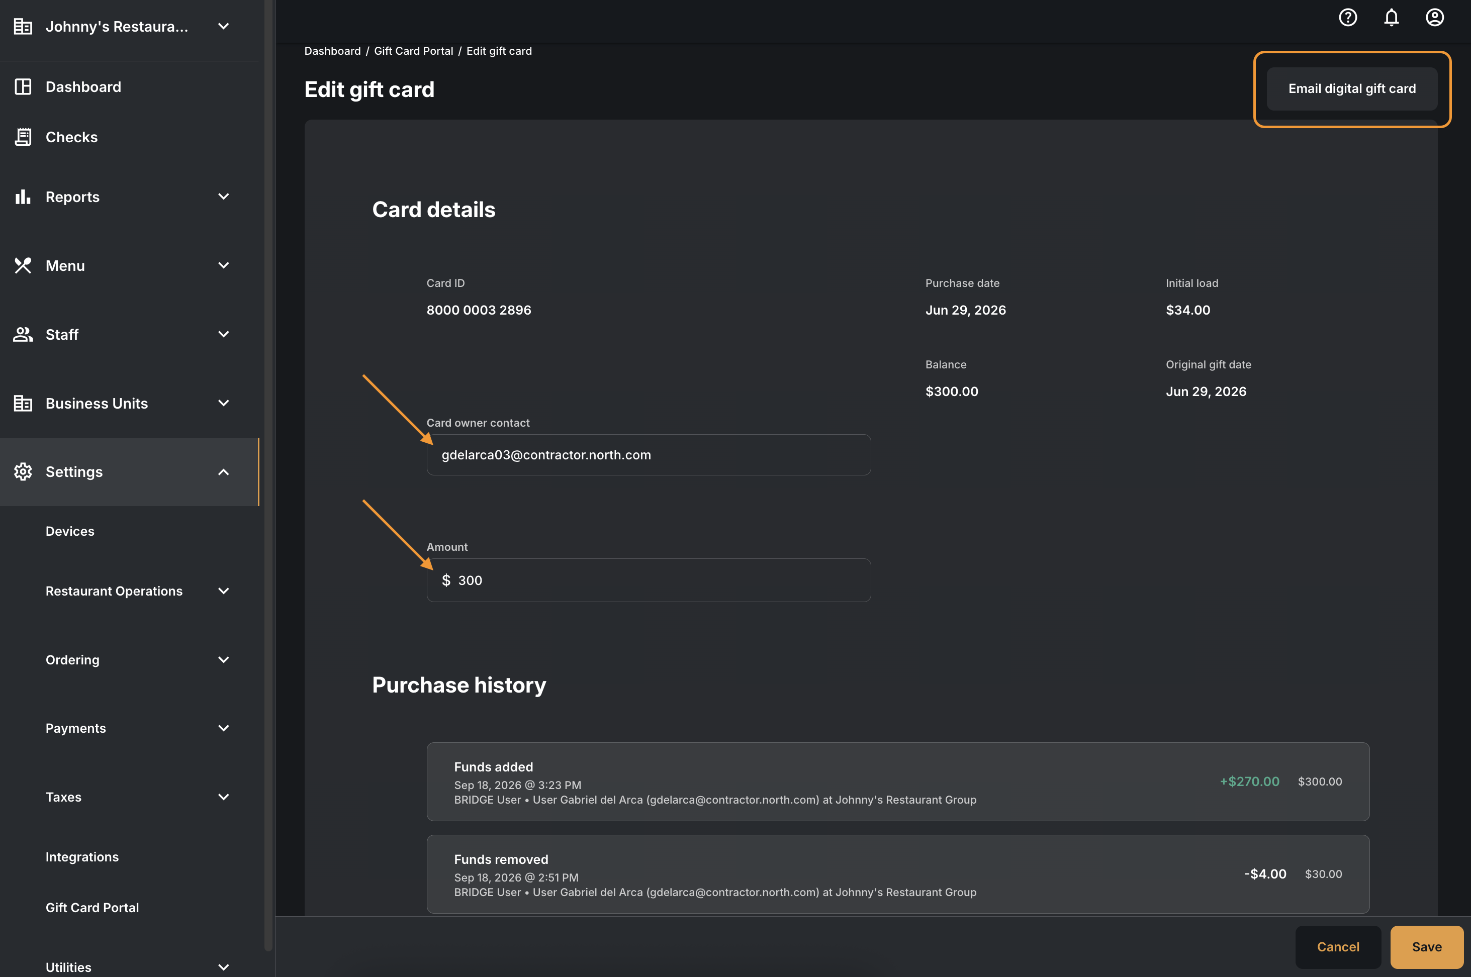
Task: Open Integrations under Settings
Action: tap(82, 857)
